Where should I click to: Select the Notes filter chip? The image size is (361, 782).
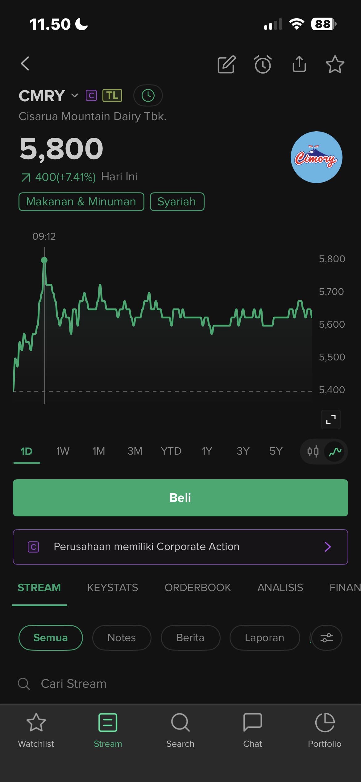pos(122,638)
